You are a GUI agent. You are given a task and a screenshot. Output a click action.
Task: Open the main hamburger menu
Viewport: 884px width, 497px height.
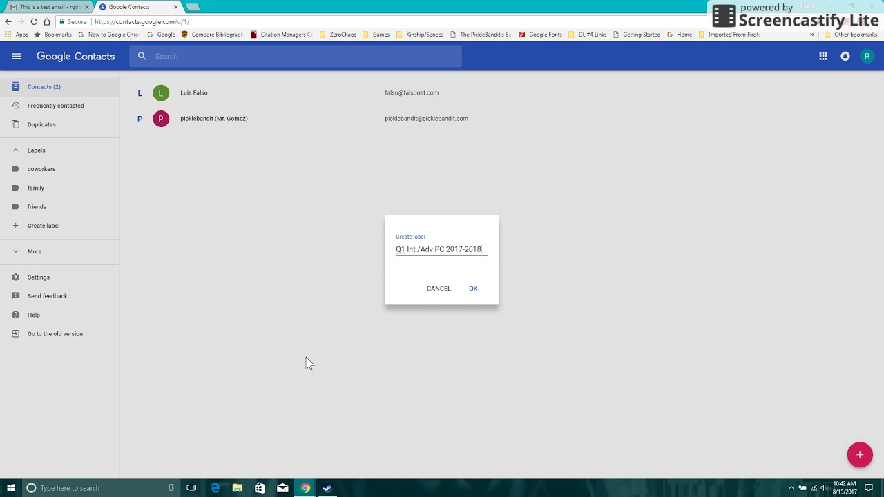click(17, 57)
